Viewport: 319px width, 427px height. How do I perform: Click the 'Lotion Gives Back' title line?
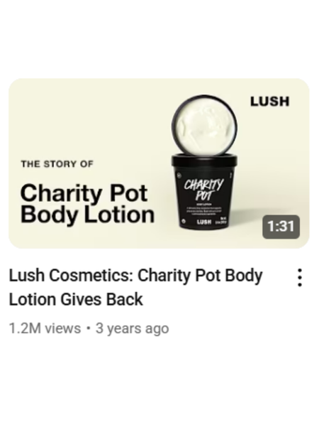(x=76, y=299)
